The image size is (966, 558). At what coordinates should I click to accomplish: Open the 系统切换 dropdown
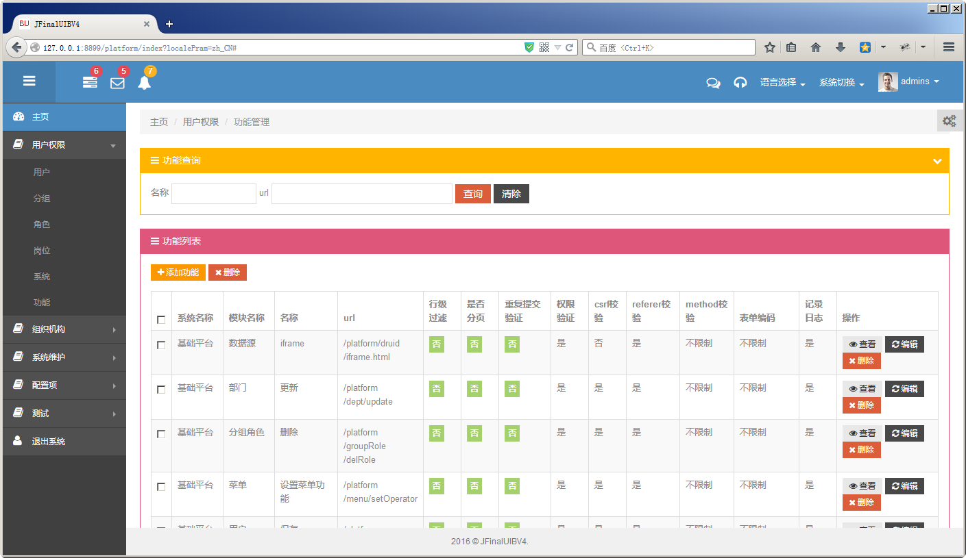pyautogui.click(x=842, y=82)
